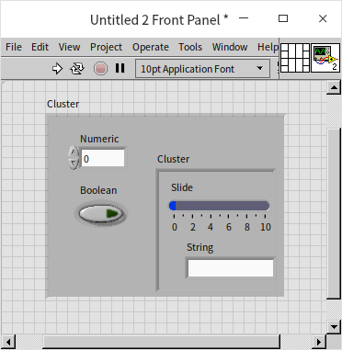The width and height of the screenshot is (342, 350).
Task: Click the horizontal scrollbar left arrow
Action: pos(7,342)
